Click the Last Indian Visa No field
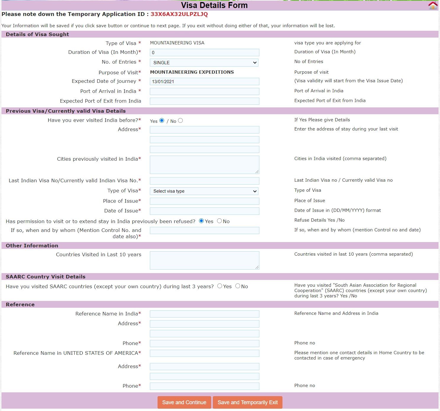440x411 pixels. pyautogui.click(x=205, y=181)
